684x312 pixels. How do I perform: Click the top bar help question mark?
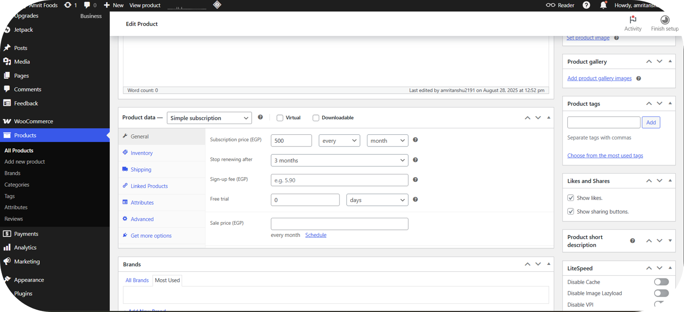(586, 6)
